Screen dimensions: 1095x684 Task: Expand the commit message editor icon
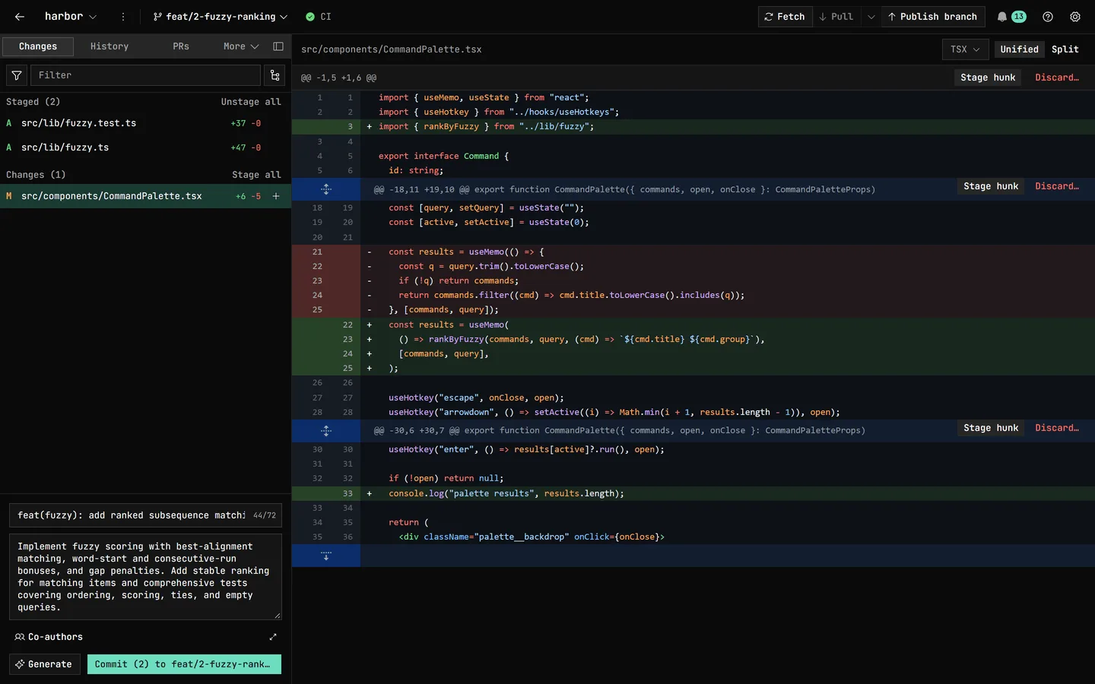pyautogui.click(x=273, y=637)
